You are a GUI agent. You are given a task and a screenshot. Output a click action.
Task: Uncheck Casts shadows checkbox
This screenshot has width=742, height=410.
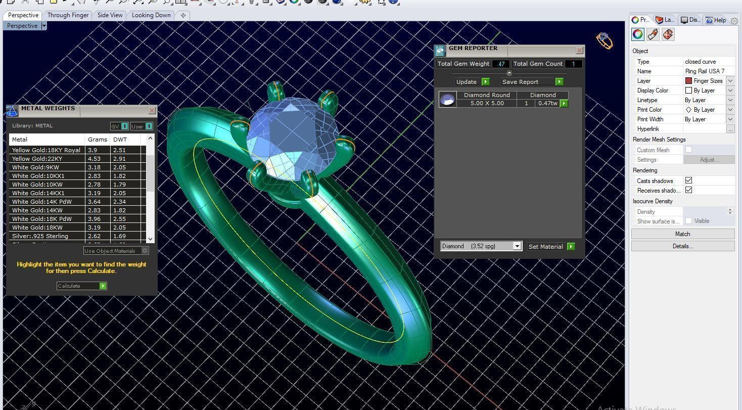coord(688,180)
